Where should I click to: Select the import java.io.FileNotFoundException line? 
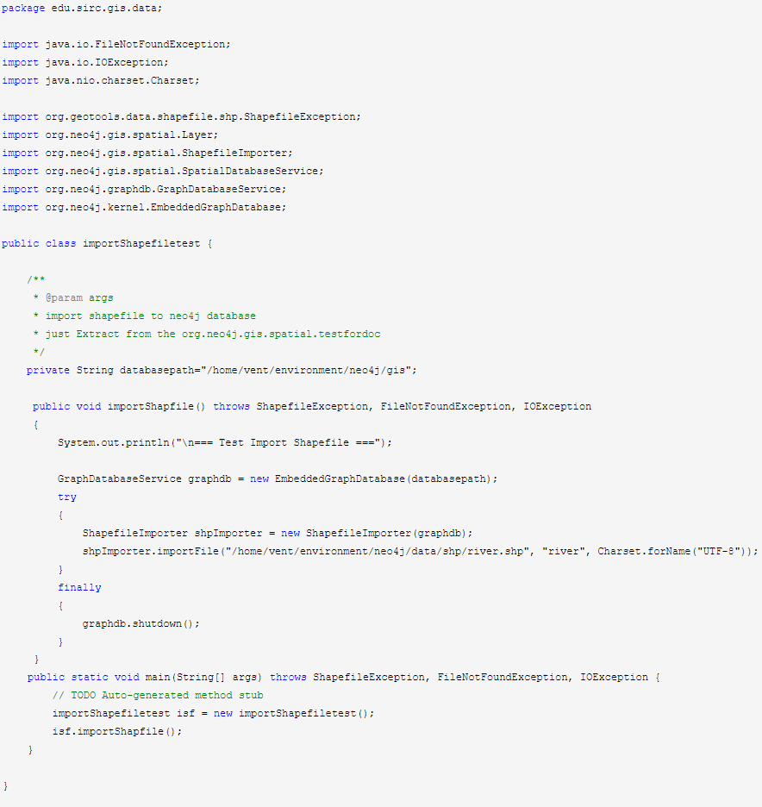tap(116, 44)
